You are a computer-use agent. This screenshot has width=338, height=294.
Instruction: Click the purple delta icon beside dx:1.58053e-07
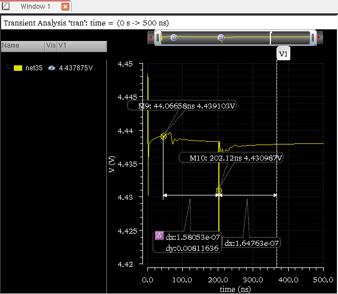point(159,236)
